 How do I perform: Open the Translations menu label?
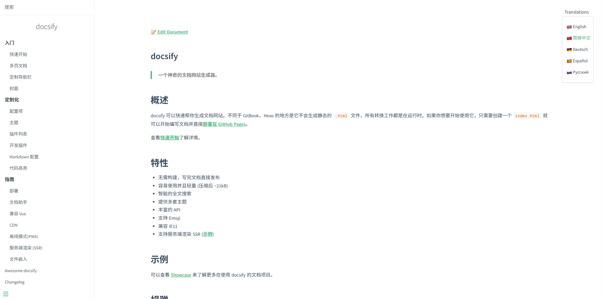click(x=576, y=12)
